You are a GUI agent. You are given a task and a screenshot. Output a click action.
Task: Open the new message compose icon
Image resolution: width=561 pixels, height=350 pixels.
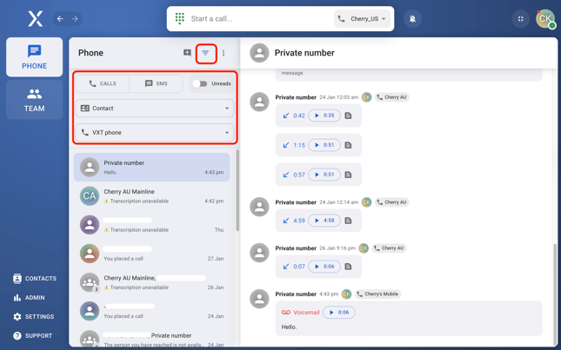click(187, 53)
